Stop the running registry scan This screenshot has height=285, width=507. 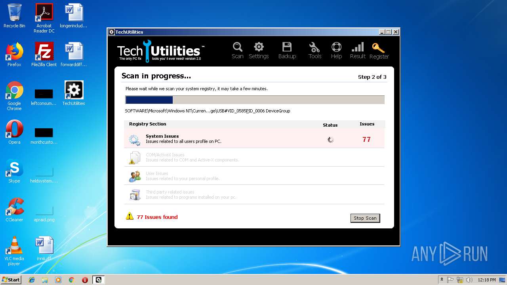coord(365,218)
